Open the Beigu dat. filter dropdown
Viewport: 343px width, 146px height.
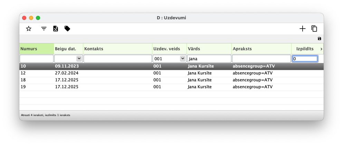click(79, 59)
